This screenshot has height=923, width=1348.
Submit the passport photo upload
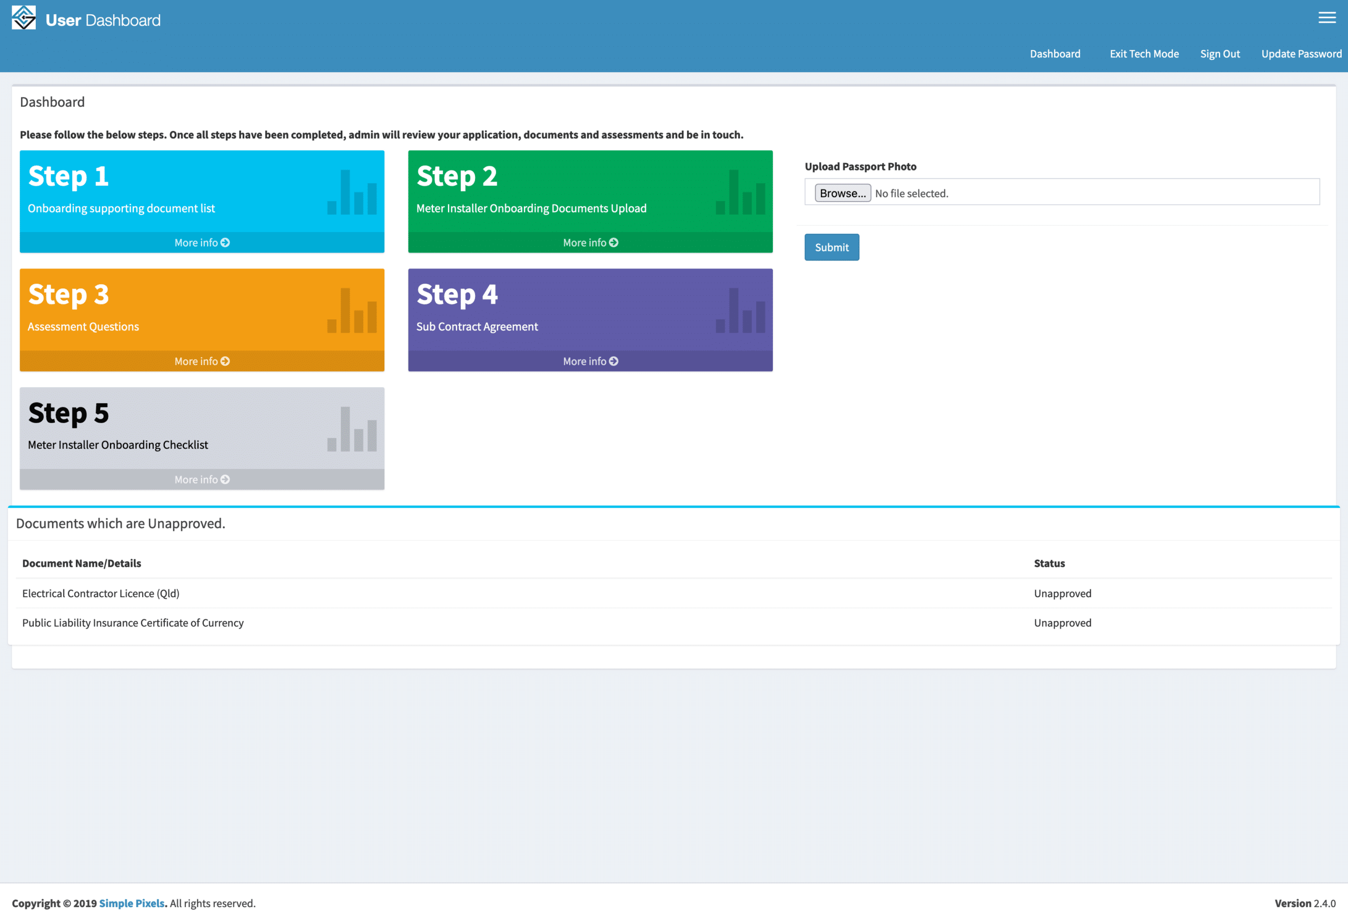(x=831, y=247)
